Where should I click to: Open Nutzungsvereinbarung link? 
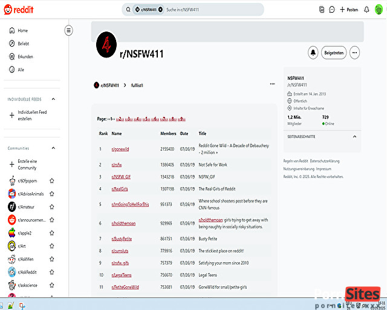coord(299,169)
